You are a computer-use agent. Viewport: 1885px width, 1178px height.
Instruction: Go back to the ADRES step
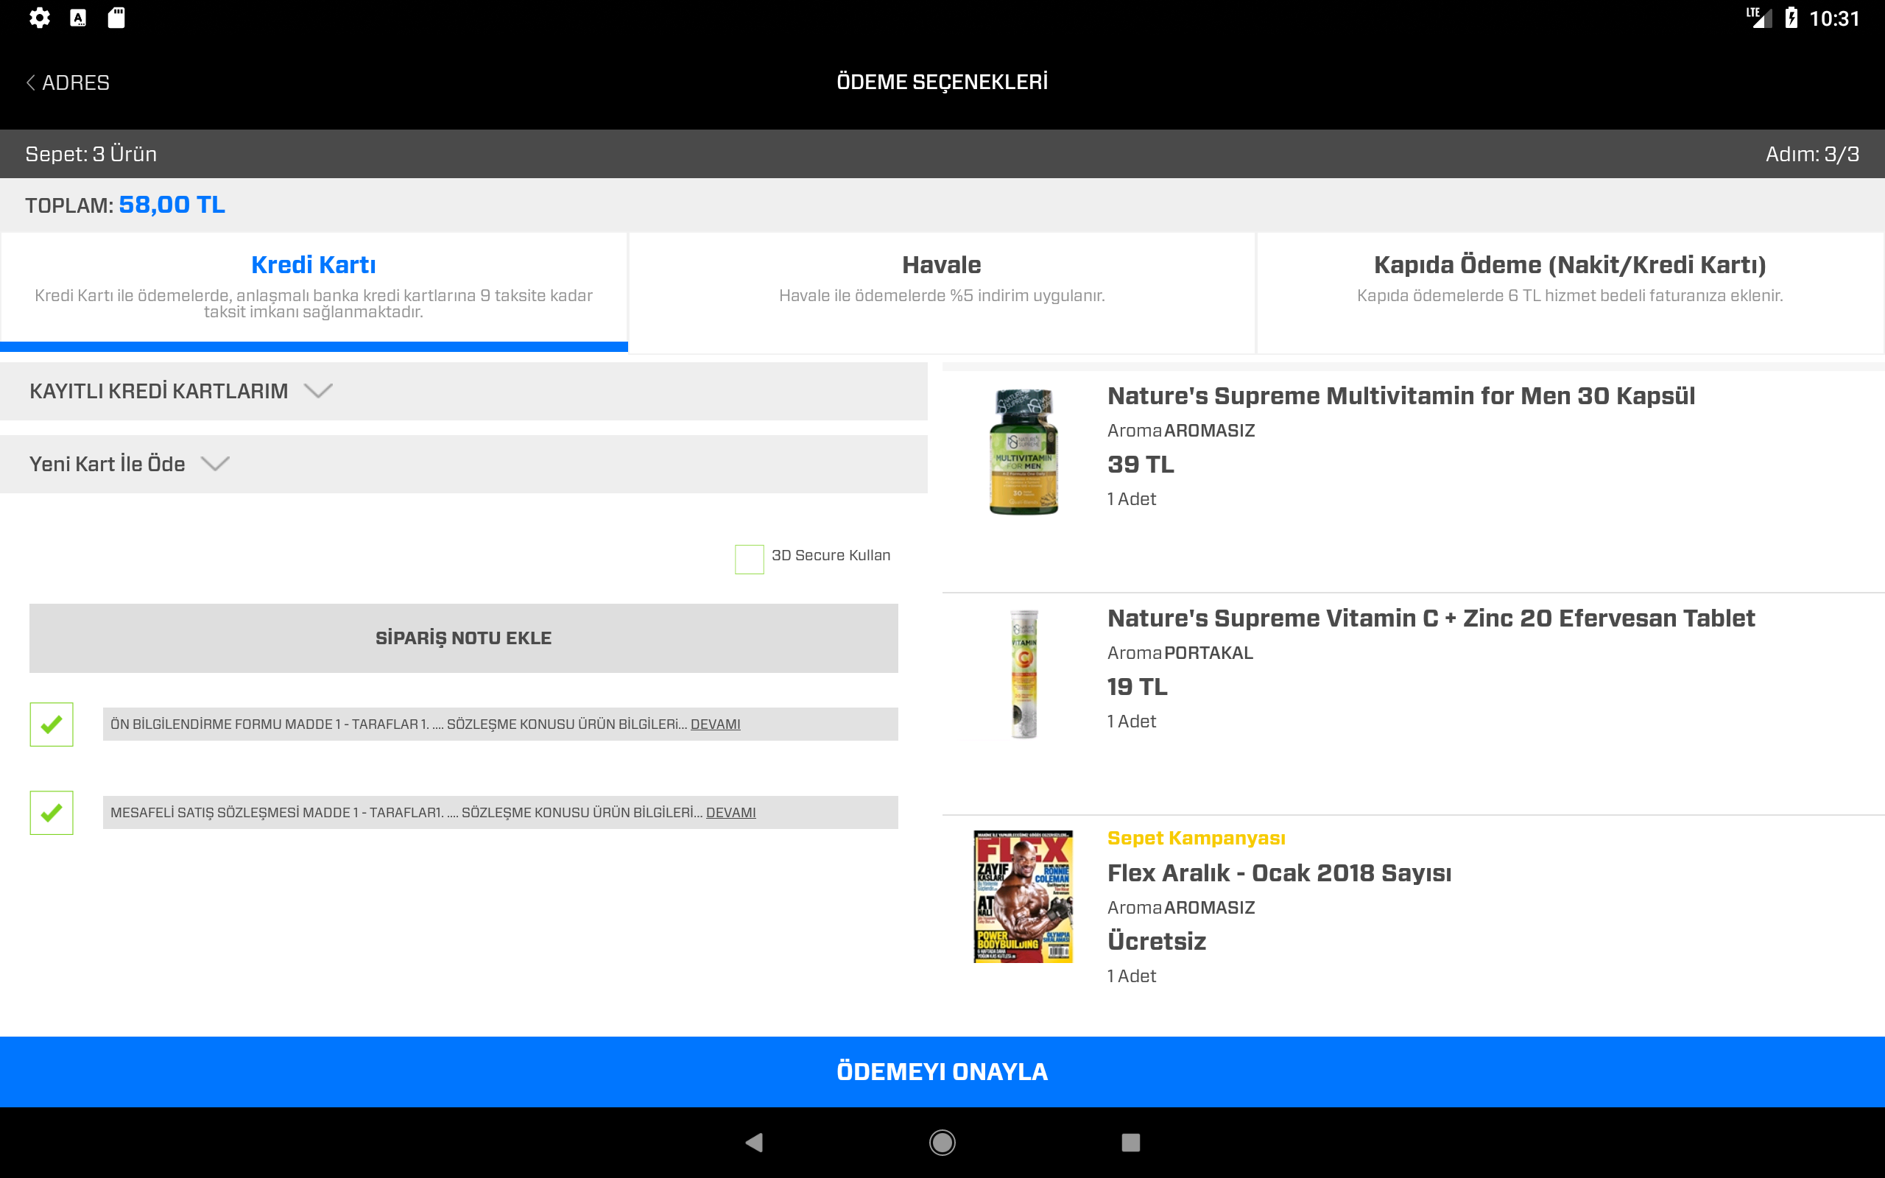pyautogui.click(x=68, y=82)
